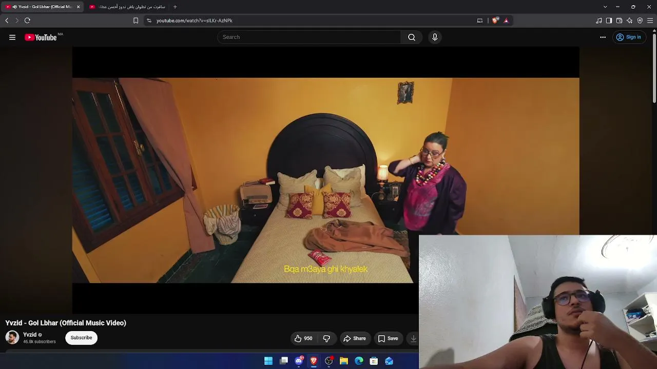Focus the YouTube Search box
657x369 pixels.
(309, 37)
